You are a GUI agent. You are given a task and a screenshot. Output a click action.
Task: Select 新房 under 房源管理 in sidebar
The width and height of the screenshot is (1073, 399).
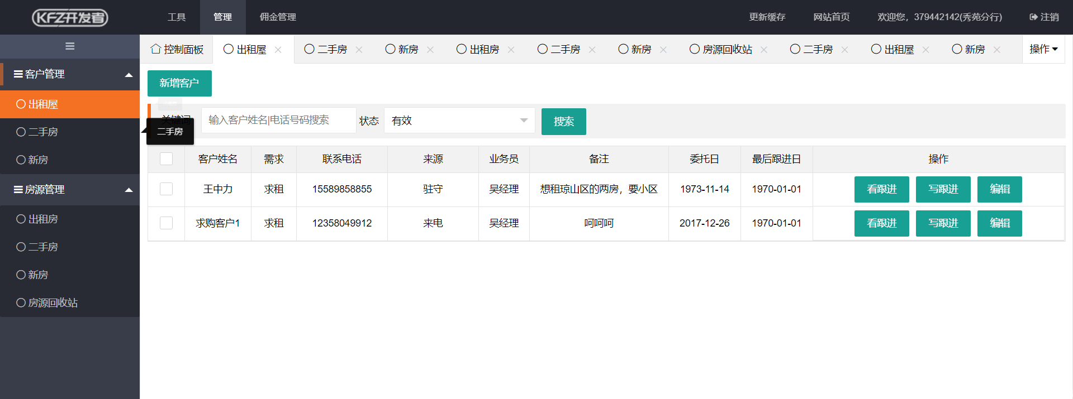[70, 275]
